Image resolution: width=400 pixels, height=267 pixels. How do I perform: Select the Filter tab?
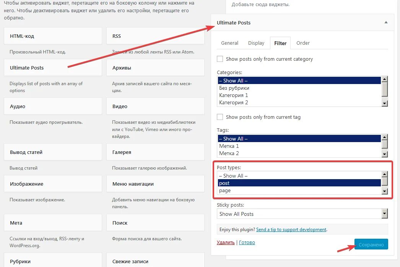280,43
